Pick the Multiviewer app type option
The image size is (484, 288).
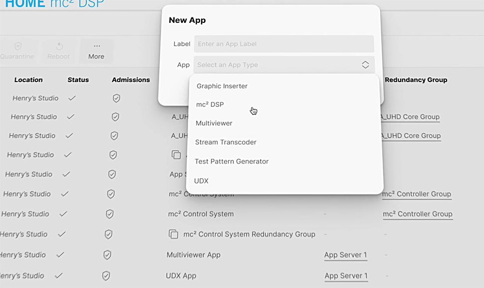(214, 123)
